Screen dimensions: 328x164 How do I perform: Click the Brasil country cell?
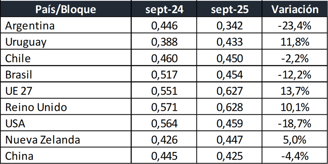19,75
